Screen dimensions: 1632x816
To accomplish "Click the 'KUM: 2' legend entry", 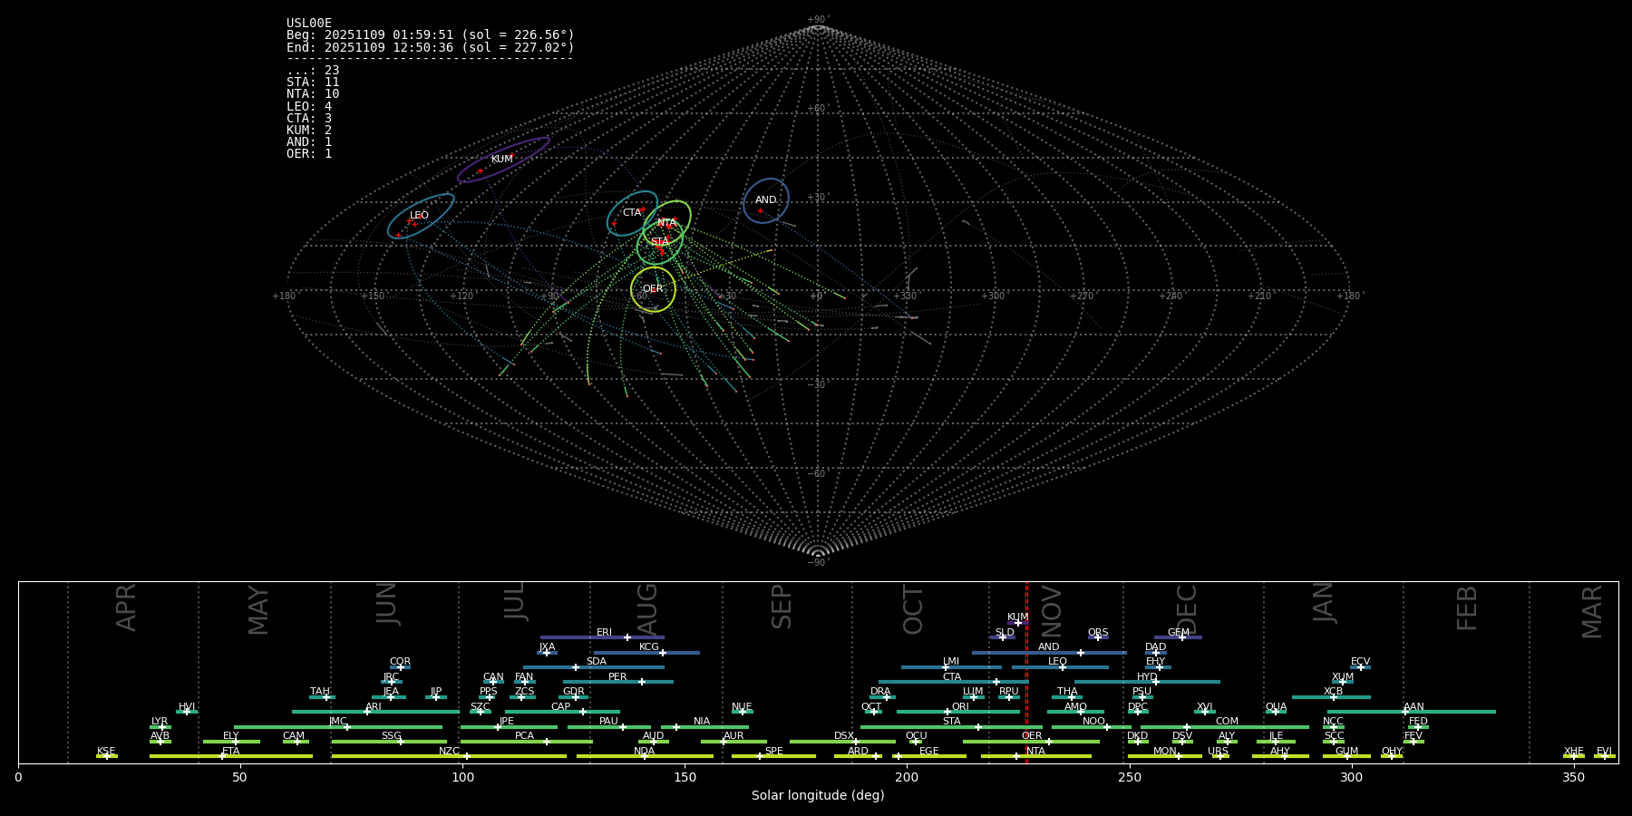I will pos(309,131).
